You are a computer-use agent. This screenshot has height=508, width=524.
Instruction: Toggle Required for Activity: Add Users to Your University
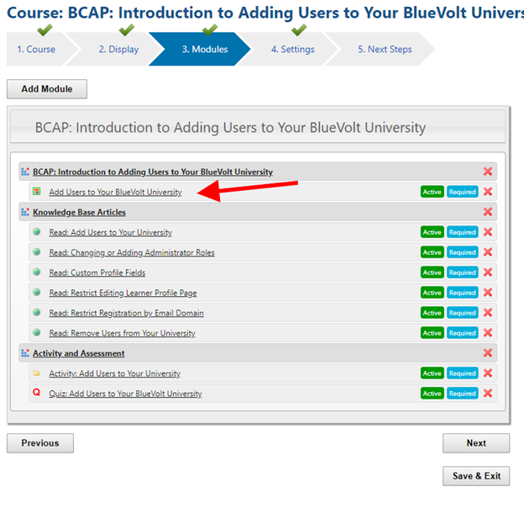tap(463, 373)
